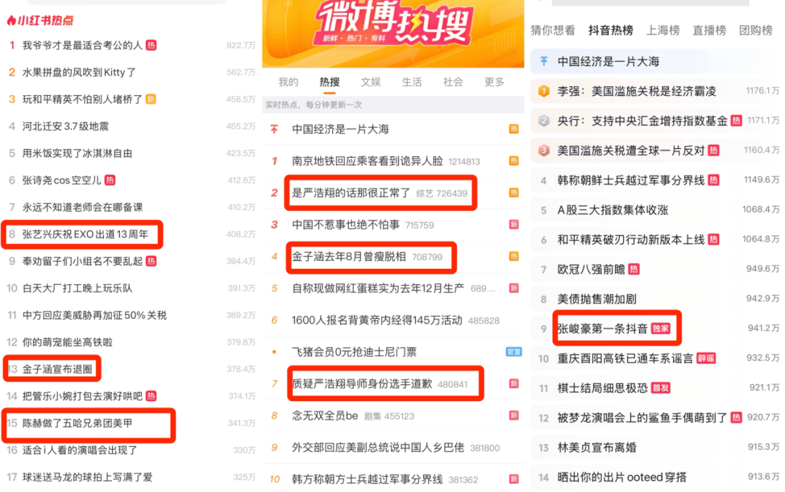The image size is (785, 492).
Task: Open topic 南京地铁回应乘客看到诡异人脸
Action: point(368,161)
